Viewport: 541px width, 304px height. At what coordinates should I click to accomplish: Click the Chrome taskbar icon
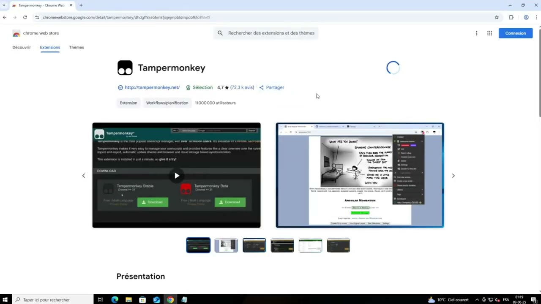(170, 300)
